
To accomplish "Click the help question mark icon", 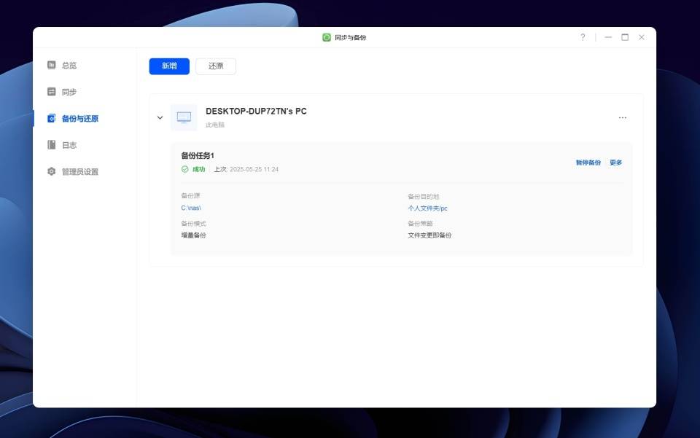I will (583, 37).
